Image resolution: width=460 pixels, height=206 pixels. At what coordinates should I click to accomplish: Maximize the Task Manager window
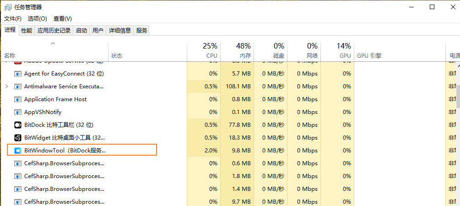(x=432, y=7)
